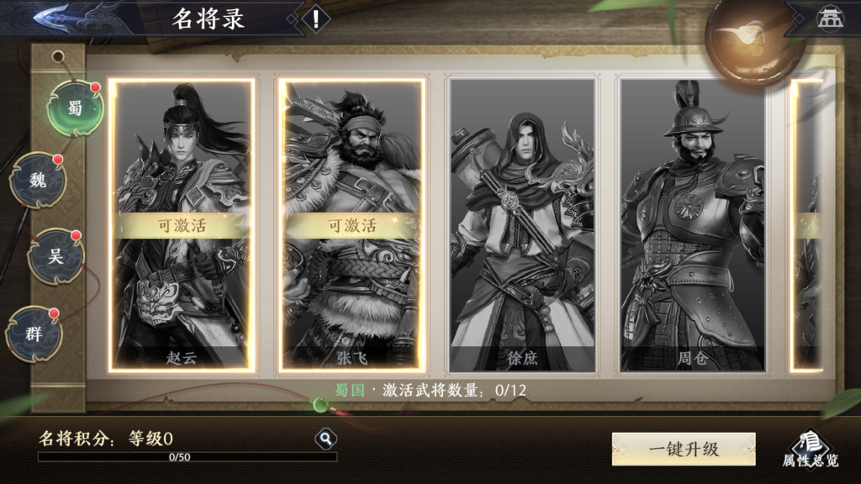The image size is (861, 484).
Task: Open the partially visible card at right edge
Action: coord(806,225)
